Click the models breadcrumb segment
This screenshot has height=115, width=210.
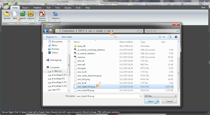coord(99,31)
